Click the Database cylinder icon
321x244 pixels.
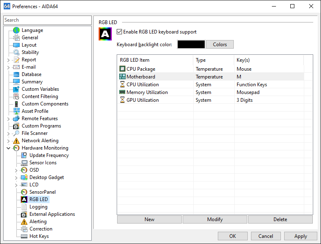pyautogui.click(x=16, y=74)
